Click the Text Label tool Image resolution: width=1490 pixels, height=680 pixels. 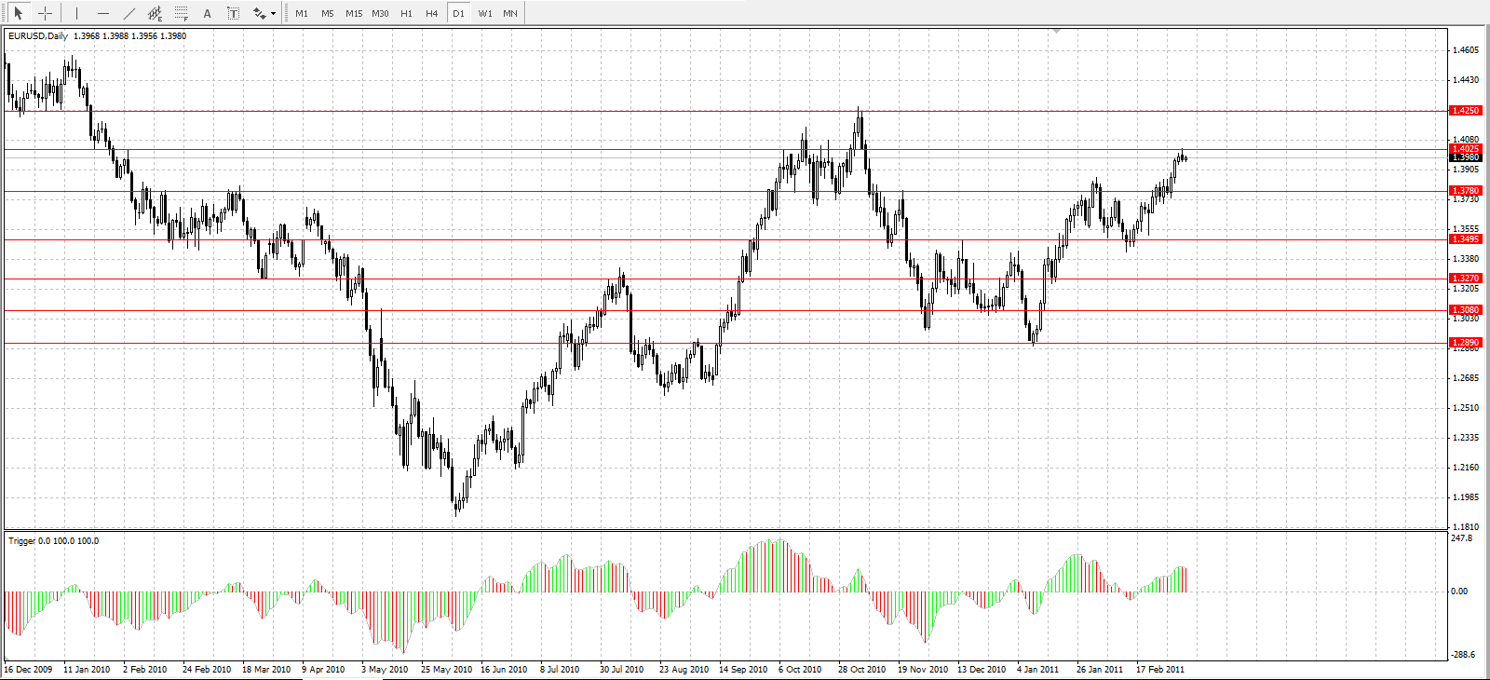[233, 13]
